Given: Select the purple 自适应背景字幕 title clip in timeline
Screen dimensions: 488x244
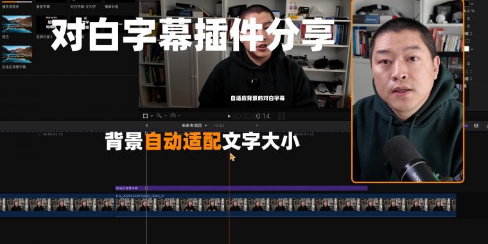Looking at the screenshot, I should tap(241, 188).
